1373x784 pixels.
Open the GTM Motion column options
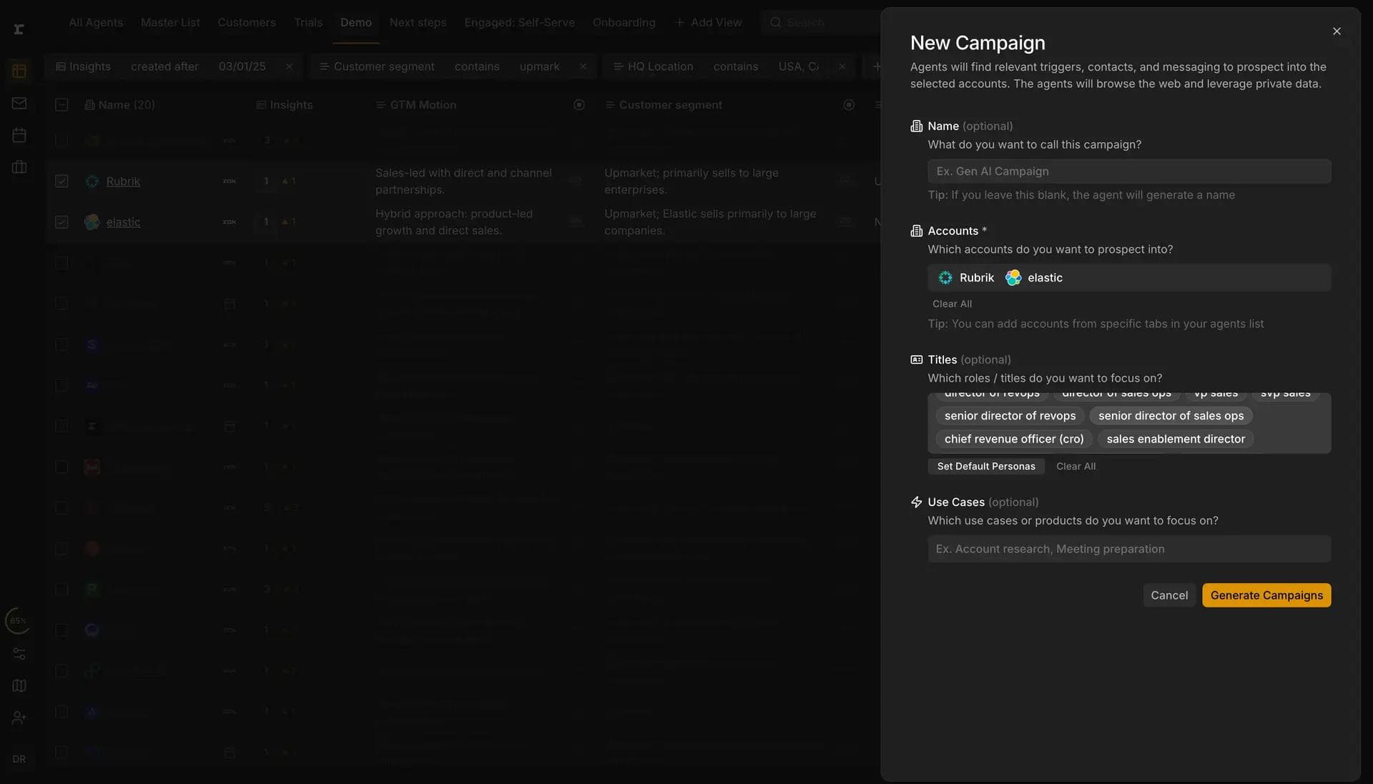click(579, 104)
